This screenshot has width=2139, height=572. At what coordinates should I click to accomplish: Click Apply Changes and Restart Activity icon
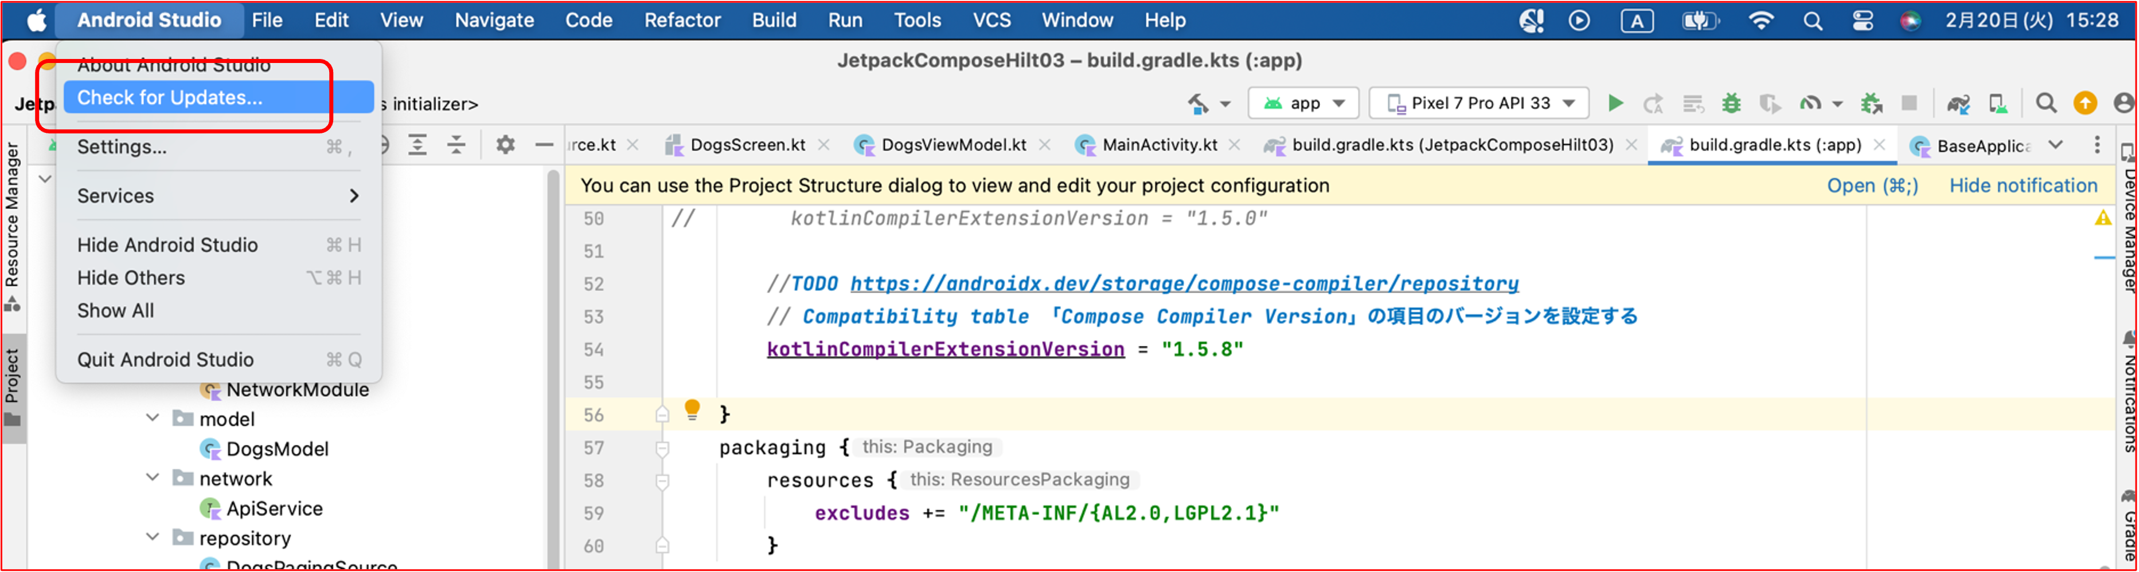point(1653,104)
